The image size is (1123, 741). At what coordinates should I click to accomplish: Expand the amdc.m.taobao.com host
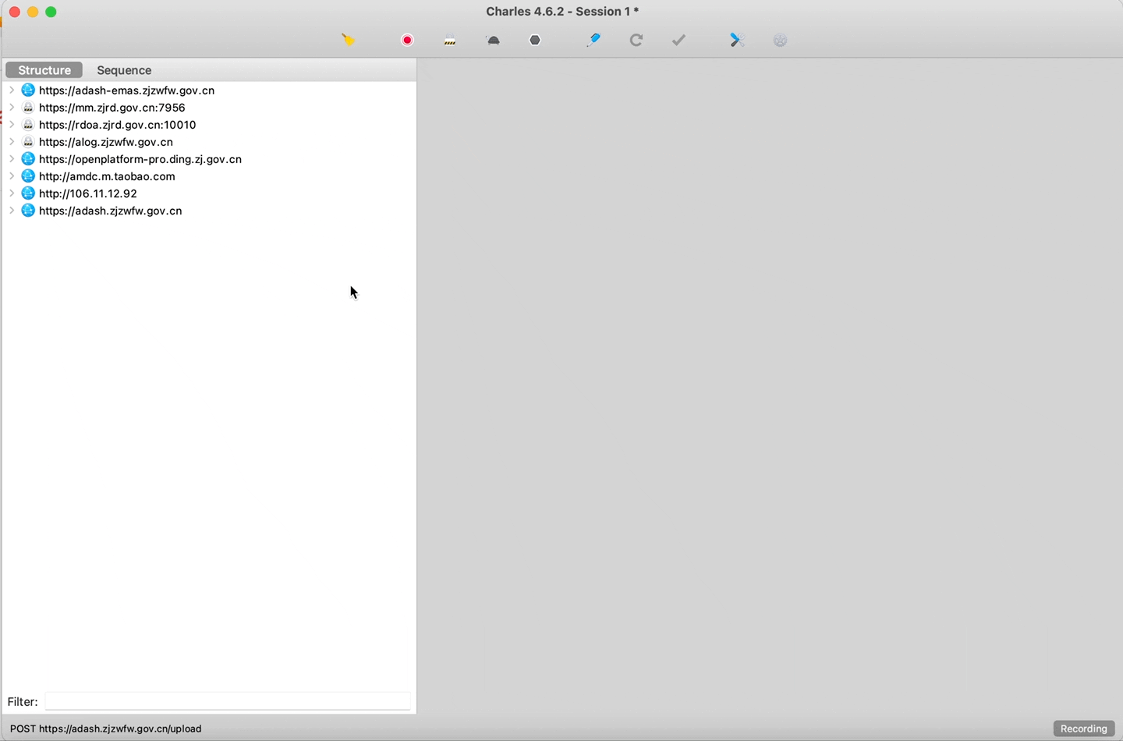12,176
